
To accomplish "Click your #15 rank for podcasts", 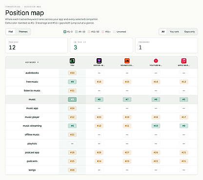I will click(x=72, y=161).
